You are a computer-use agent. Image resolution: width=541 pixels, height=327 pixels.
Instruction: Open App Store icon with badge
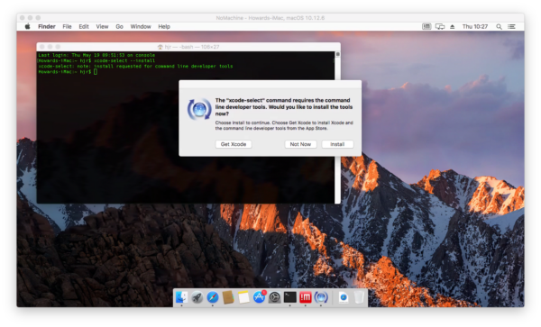259,297
